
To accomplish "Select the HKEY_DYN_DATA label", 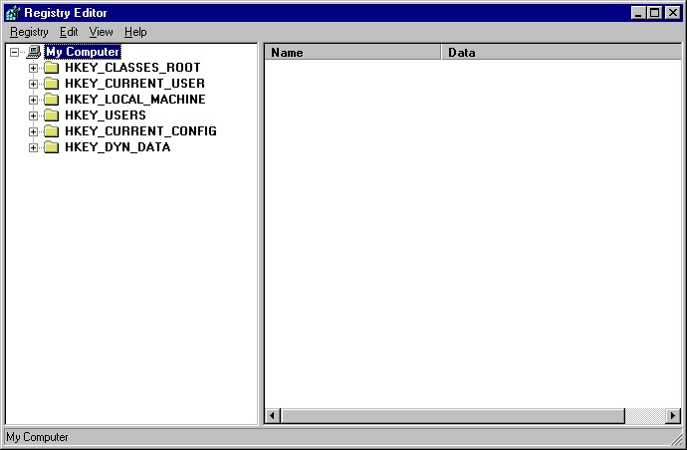I will [117, 147].
